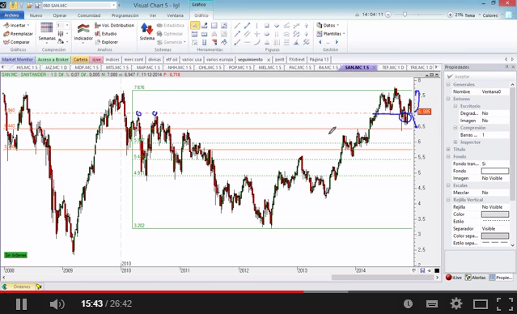
Task: Mute the video volume speaker
Action: 57,303
